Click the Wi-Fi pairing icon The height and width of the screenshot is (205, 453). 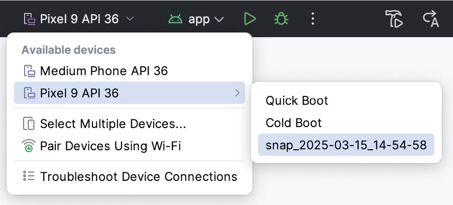pos(29,146)
